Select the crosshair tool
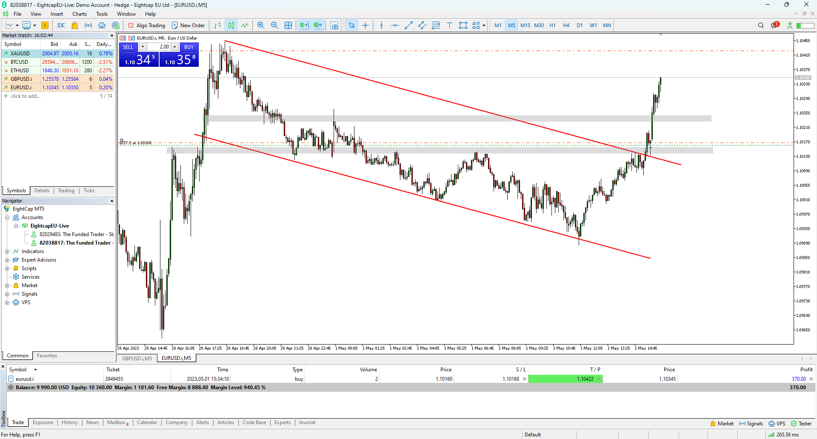Viewport: 817px width, 439px height. click(x=365, y=26)
